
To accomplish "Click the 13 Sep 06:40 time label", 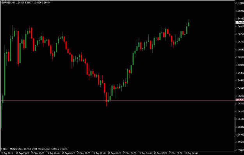I will pos(191,153).
